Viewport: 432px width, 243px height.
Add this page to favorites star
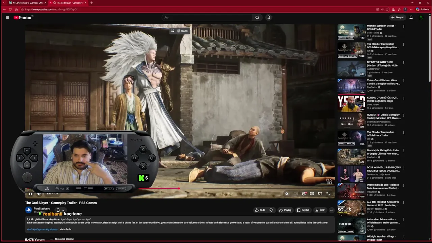(x=387, y=9)
